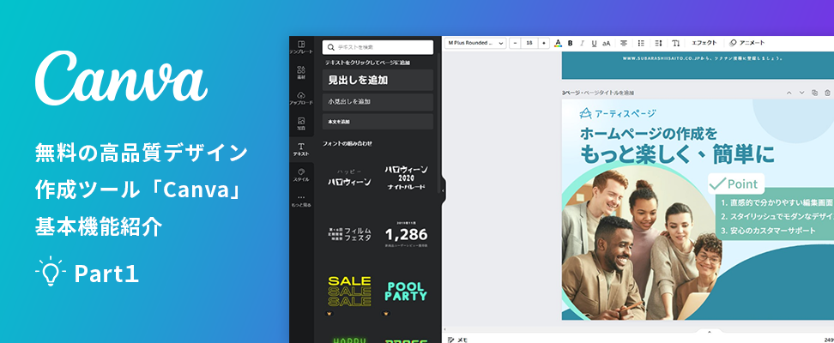Screen dimensions: 834x343
Task: Select the 安心のカスタマーサポート list item
Action: point(769,231)
